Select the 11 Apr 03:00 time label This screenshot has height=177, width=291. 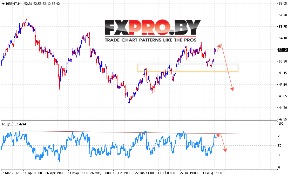(x=33, y=173)
